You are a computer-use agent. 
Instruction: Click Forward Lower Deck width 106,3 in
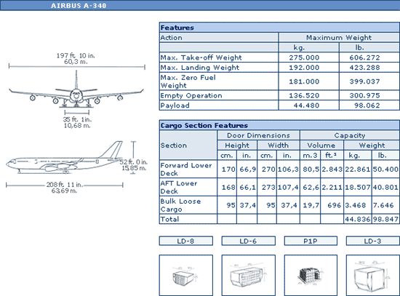(x=288, y=169)
